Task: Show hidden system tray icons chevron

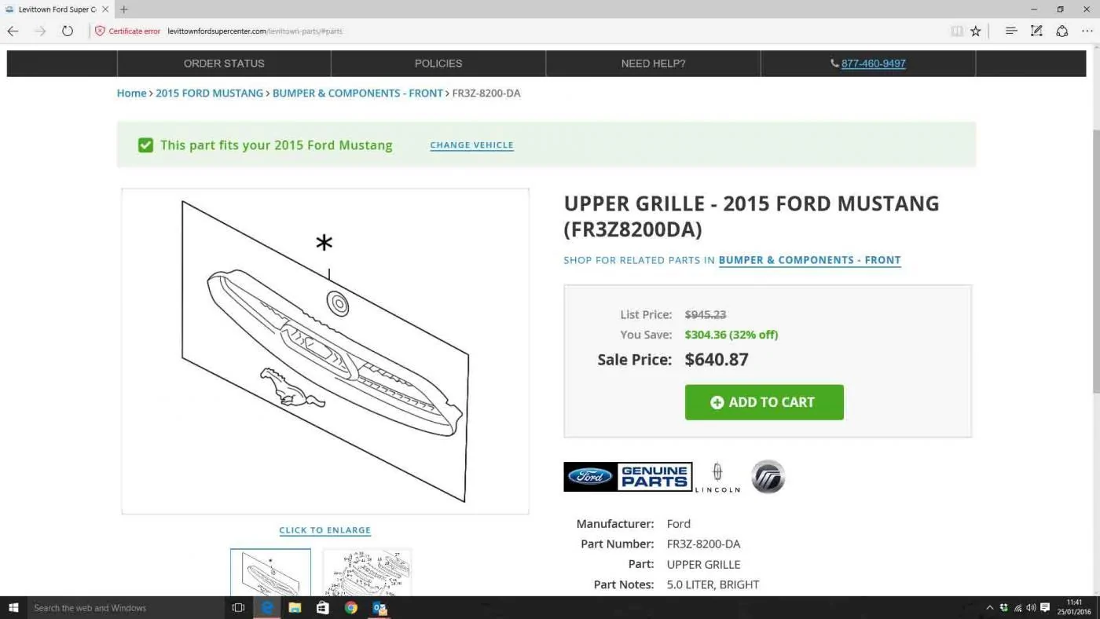Action: (x=989, y=607)
